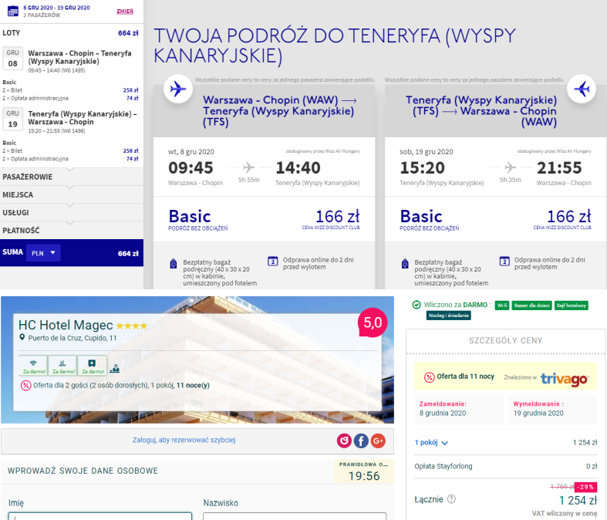Click return cabin baggage icon

[x=405, y=264]
